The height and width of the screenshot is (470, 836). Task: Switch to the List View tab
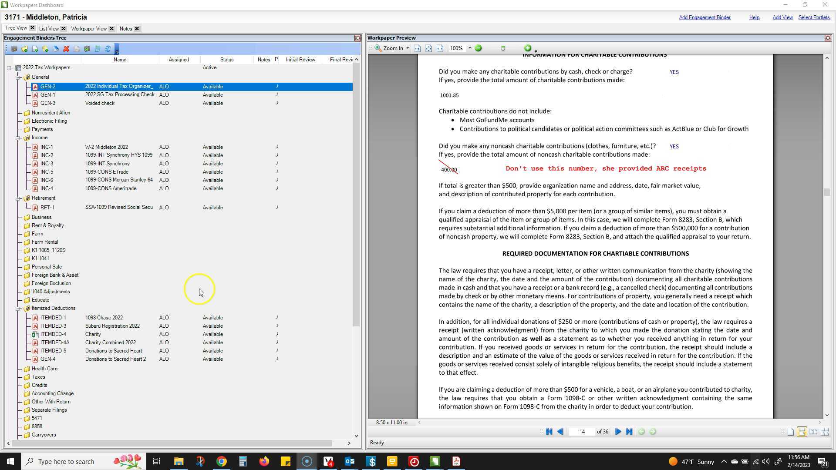click(49, 29)
